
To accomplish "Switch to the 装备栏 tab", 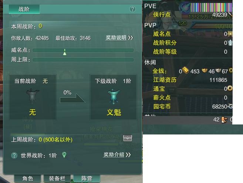I will pos(57,179).
